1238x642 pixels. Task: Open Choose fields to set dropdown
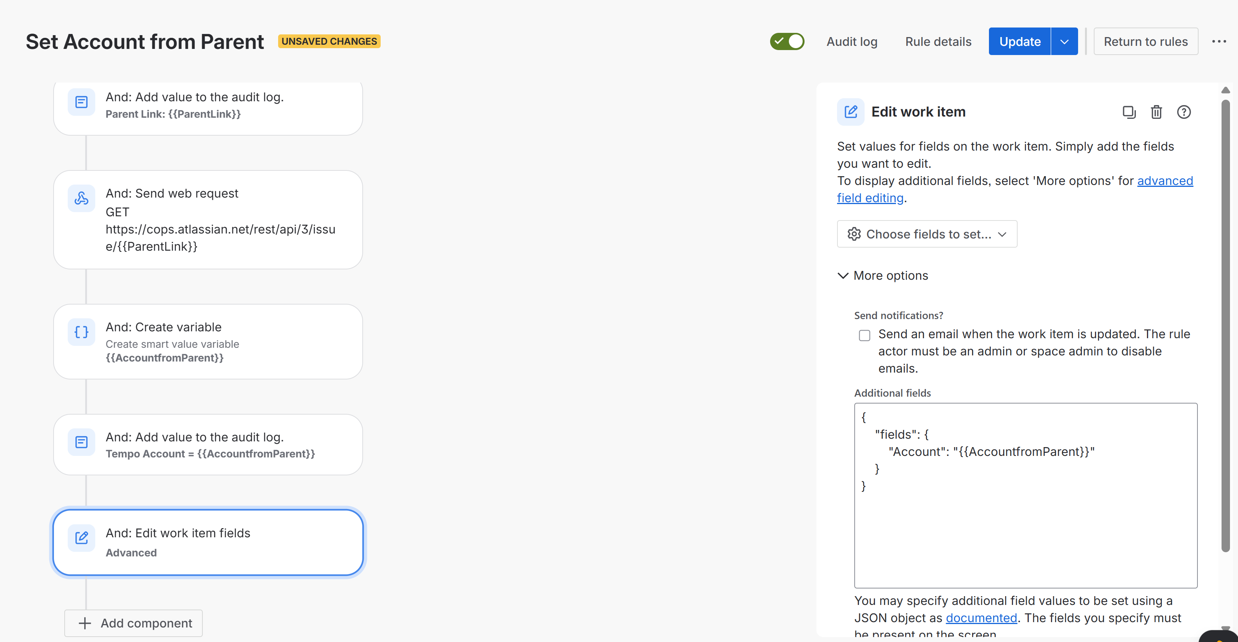tap(927, 234)
